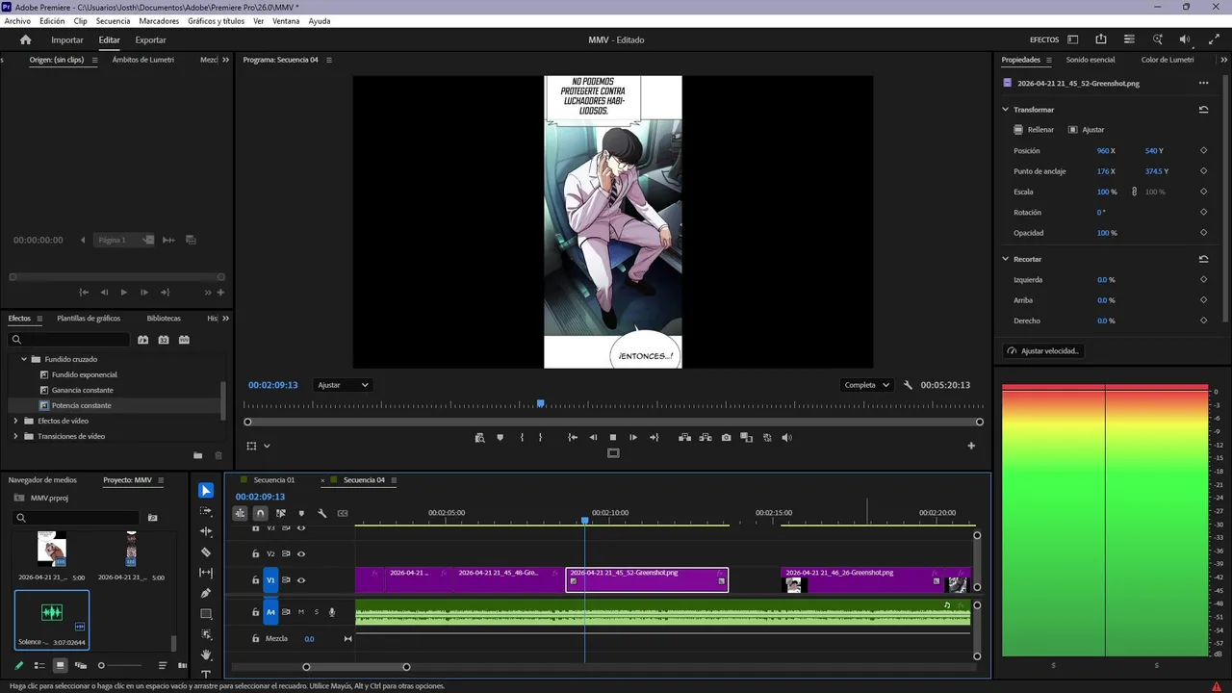Switch to Secuencia 01 timeline tab
The width and height of the screenshot is (1232, 693).
pyautogui.click(x=274, y=479)
